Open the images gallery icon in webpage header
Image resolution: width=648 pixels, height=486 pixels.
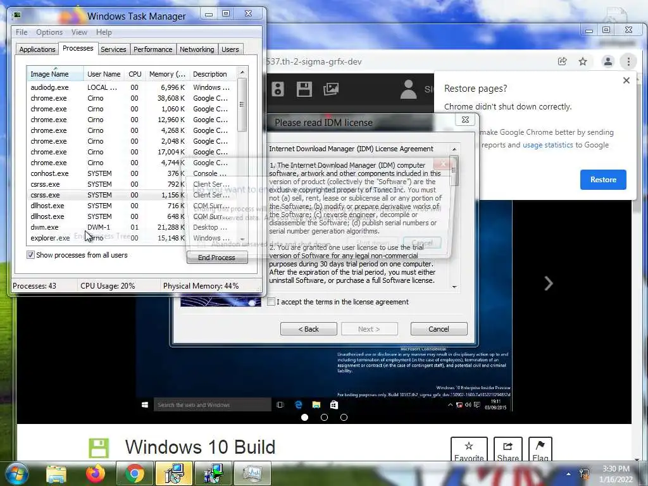tap(331, 89)
